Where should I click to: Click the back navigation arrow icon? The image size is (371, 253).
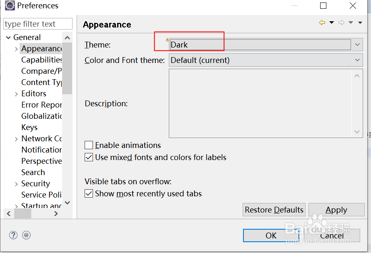coord(322,23)
